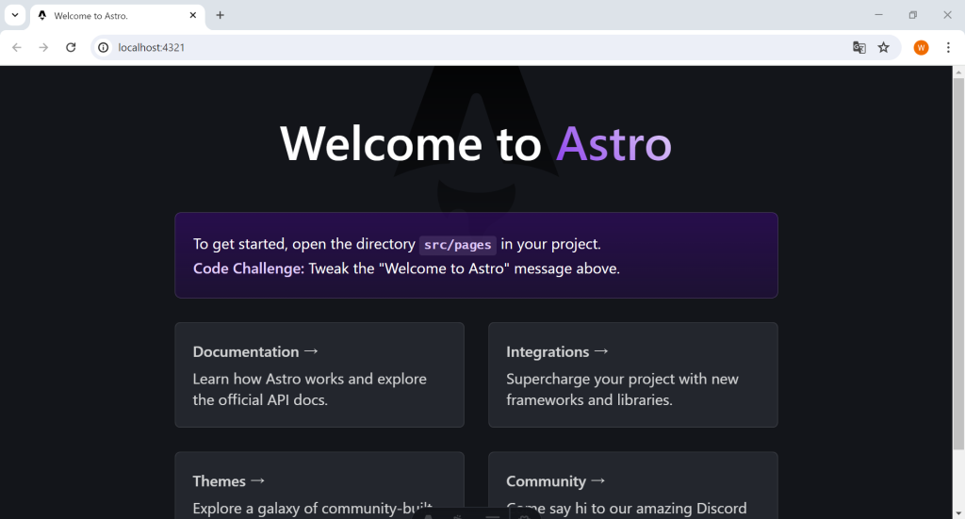The height and width of the screenshot is (519, 965).
Task: Open the Google Translate icon
Action: point(859,47)
